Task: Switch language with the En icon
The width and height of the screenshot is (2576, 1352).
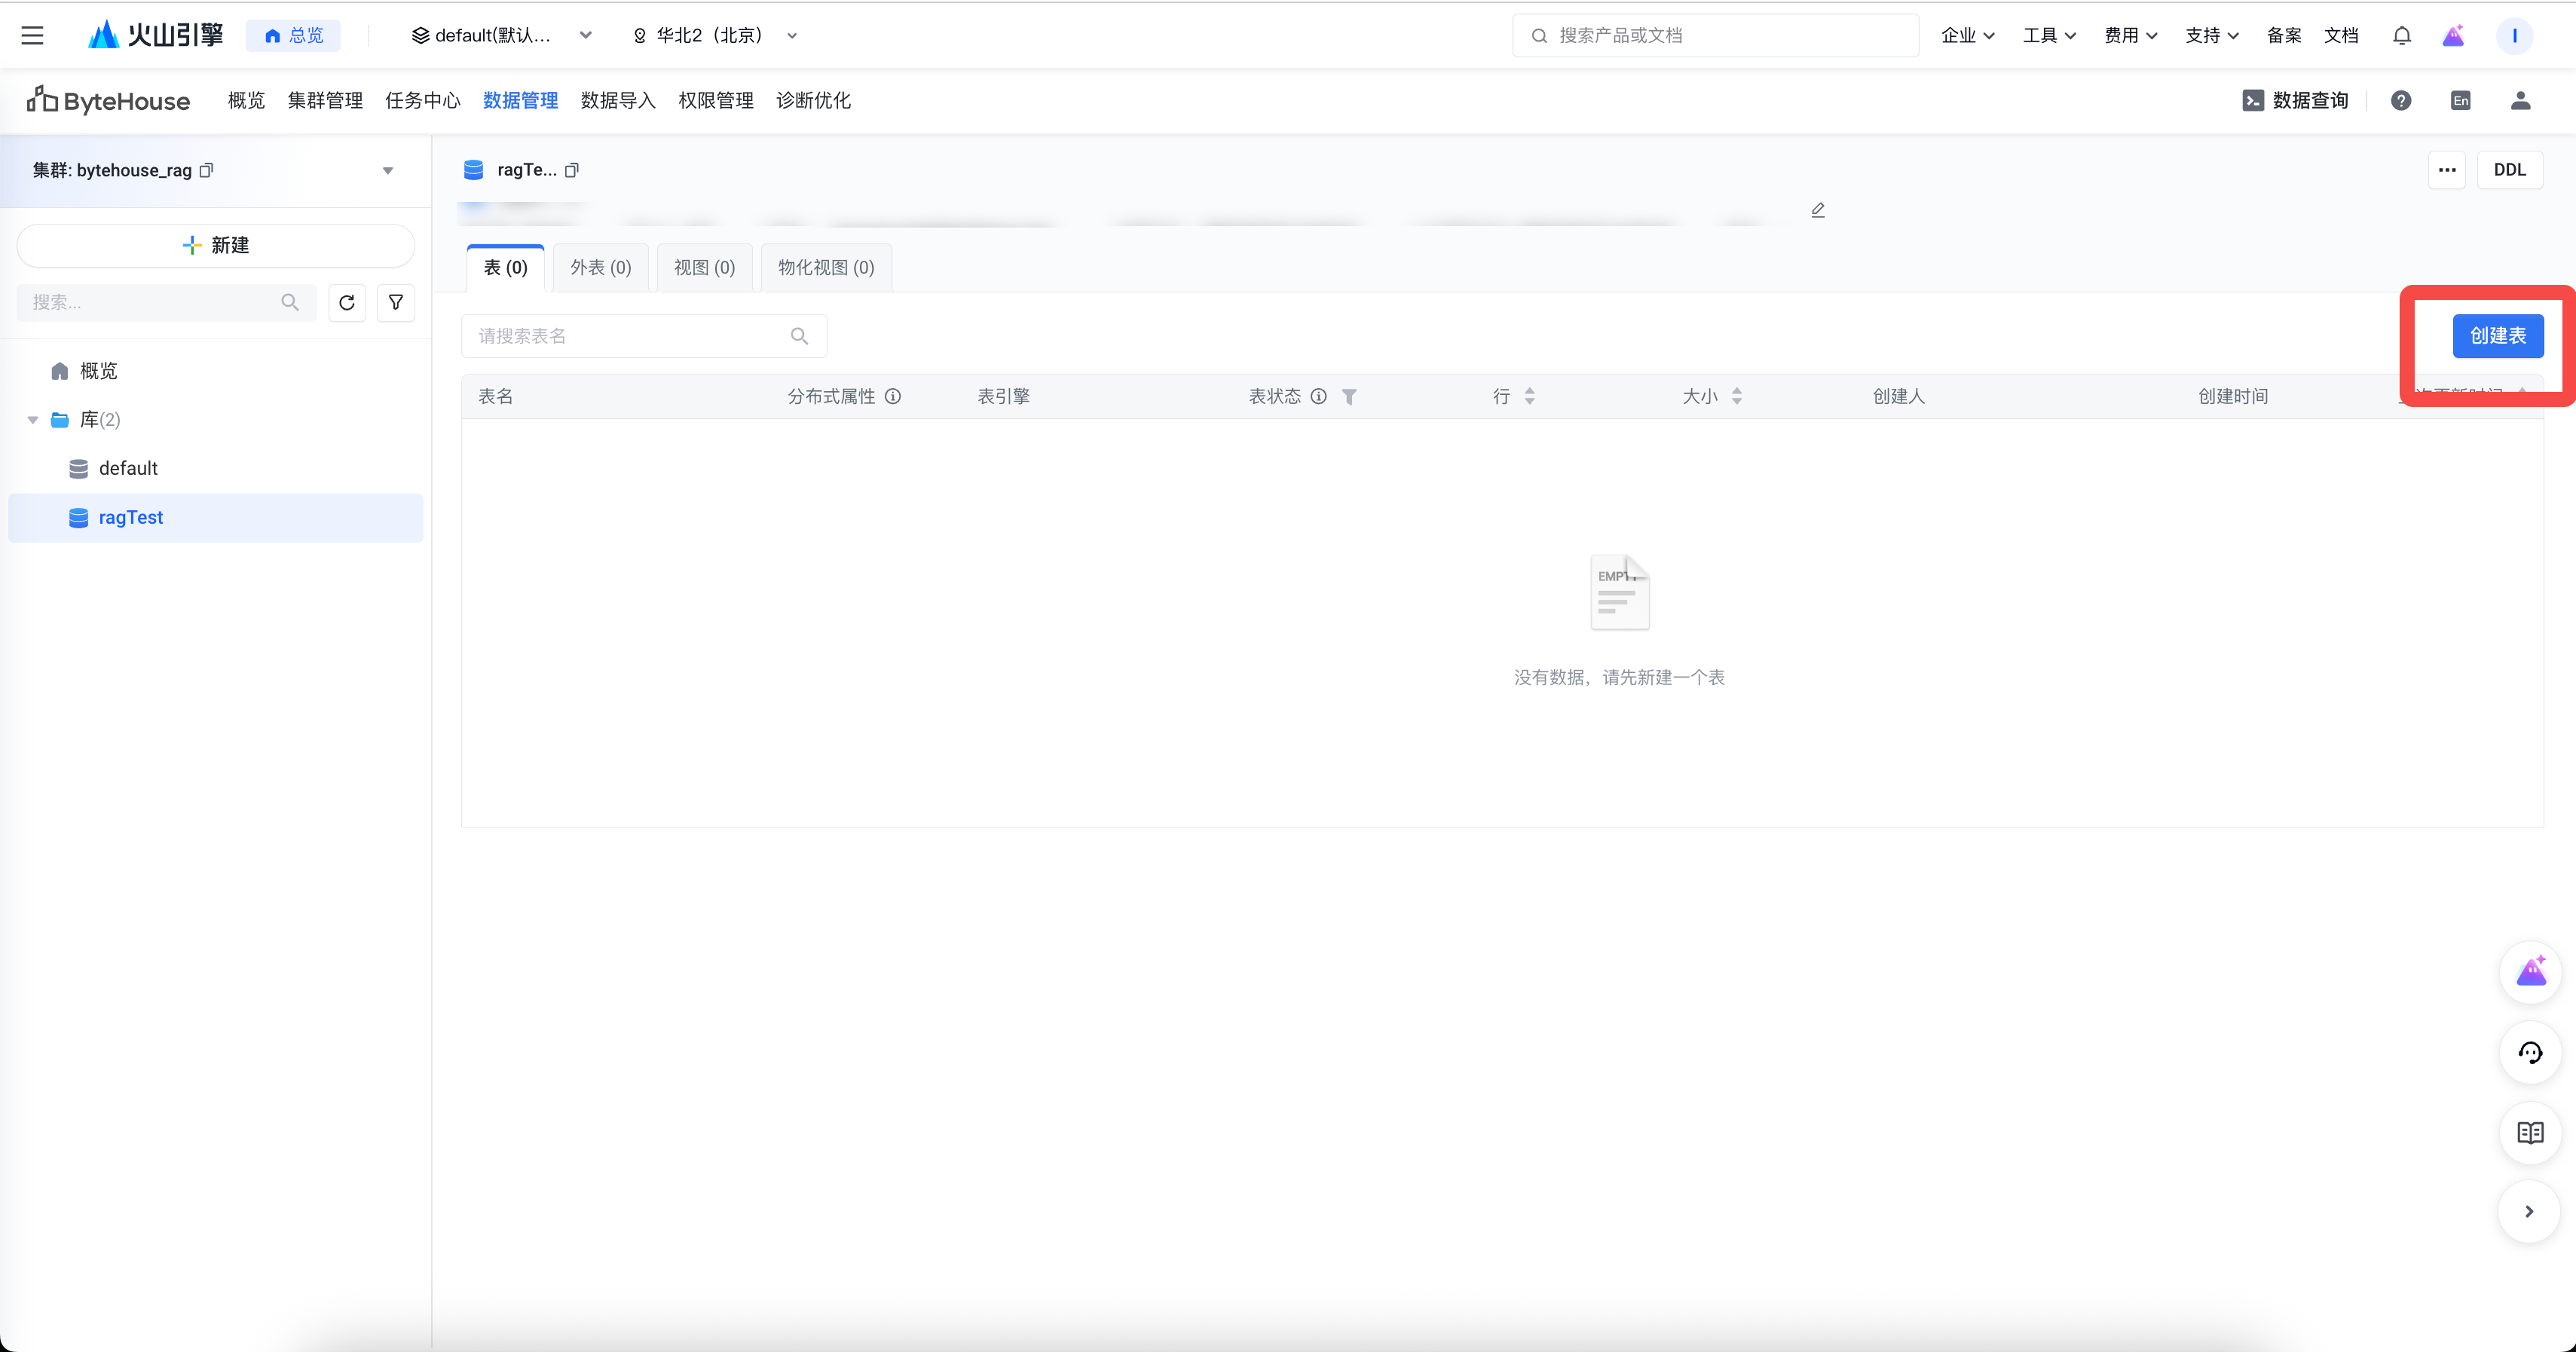Action: [2460, 100]
